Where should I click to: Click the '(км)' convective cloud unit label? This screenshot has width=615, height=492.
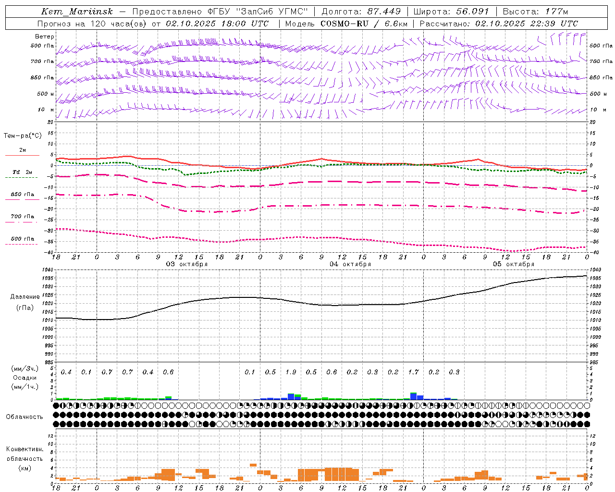25,468
